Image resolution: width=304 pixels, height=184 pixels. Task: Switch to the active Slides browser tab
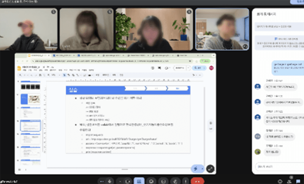38,55
